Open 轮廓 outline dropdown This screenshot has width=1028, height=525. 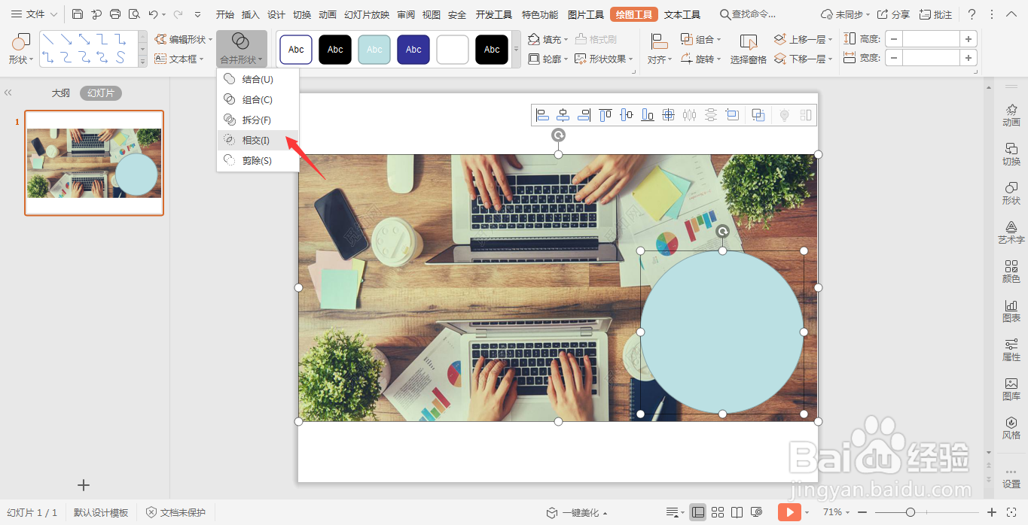click(x=548, y=59)
